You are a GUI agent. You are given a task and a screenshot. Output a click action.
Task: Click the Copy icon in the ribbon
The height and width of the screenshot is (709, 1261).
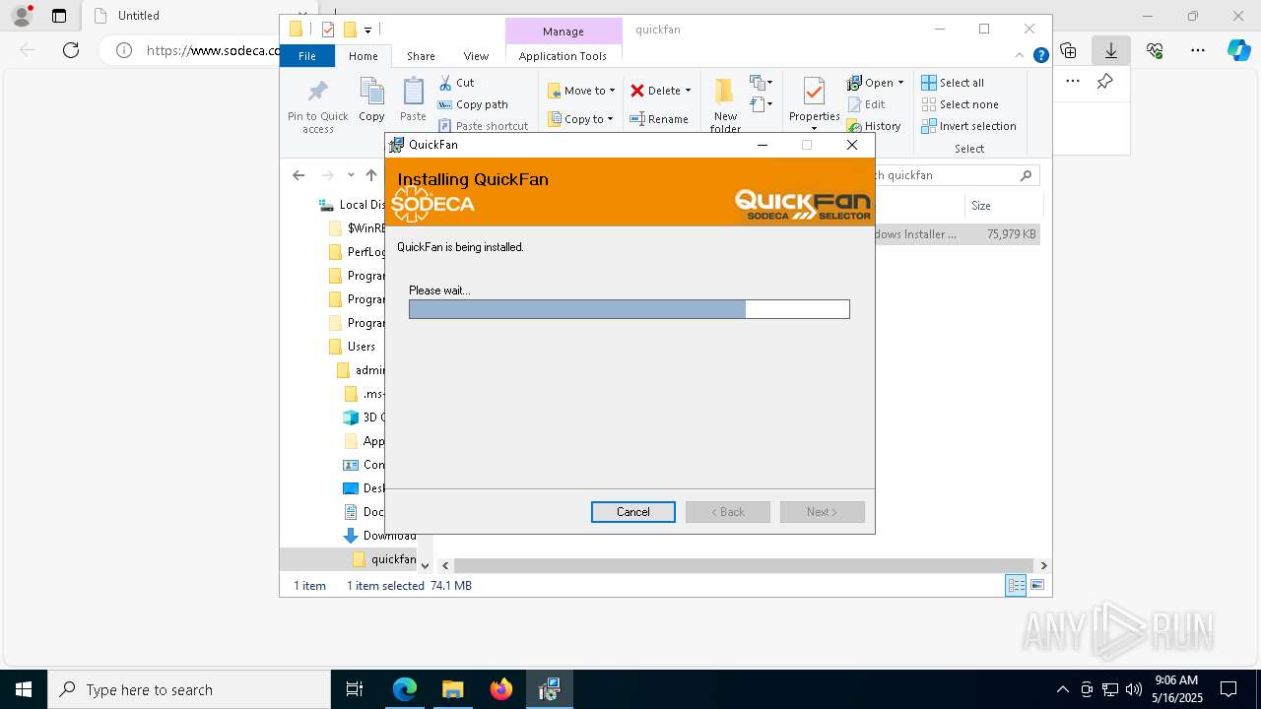tap(371, 93)
